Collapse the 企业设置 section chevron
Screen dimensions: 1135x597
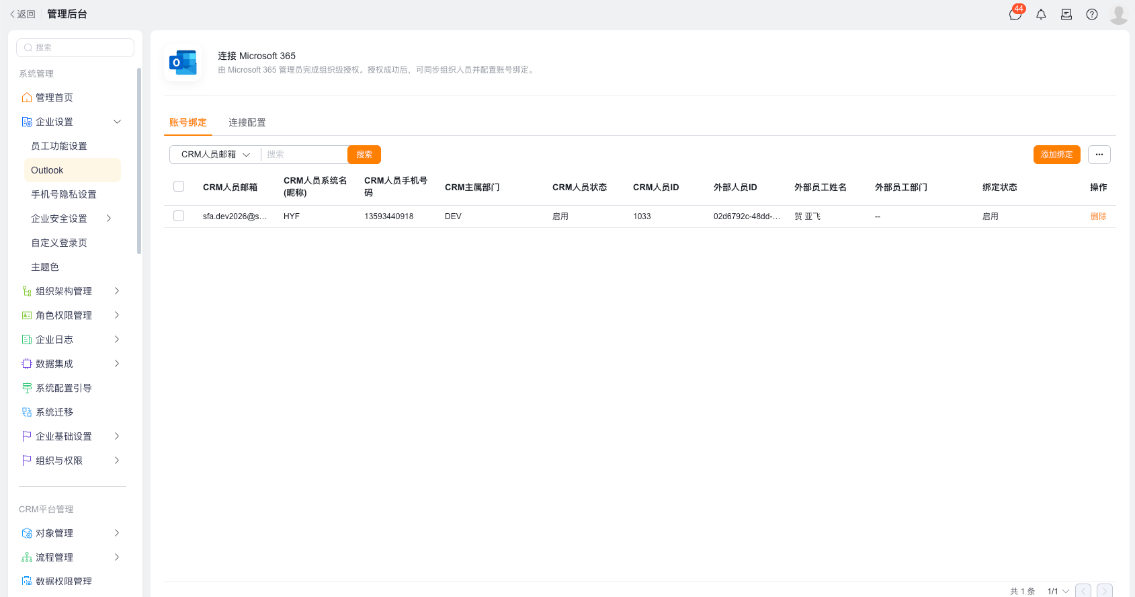pos(117,122)
